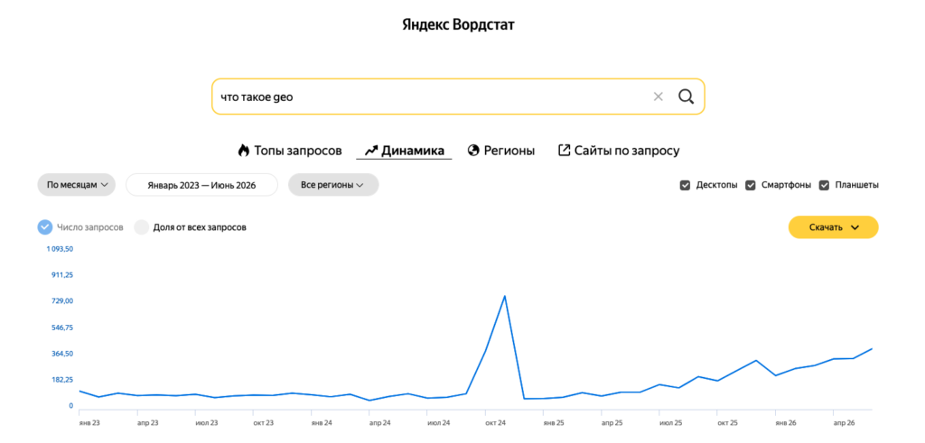Click the external link icon beside Сайты по запросу

pyautogui.click(x=564, y=150)
